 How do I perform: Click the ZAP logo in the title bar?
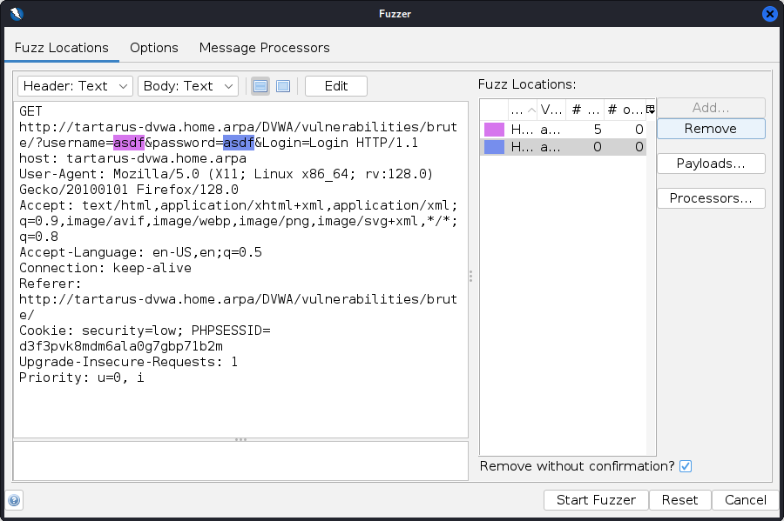pos(15,13)
